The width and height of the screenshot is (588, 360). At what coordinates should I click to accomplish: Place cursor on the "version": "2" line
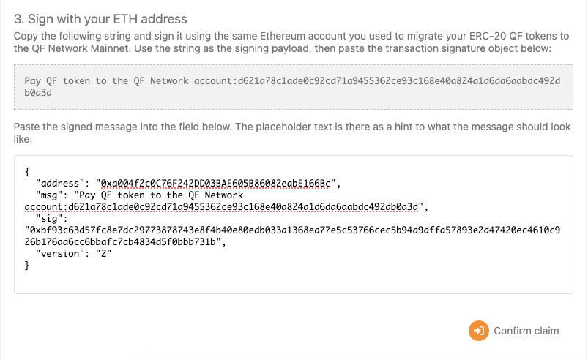coord(73,253)
